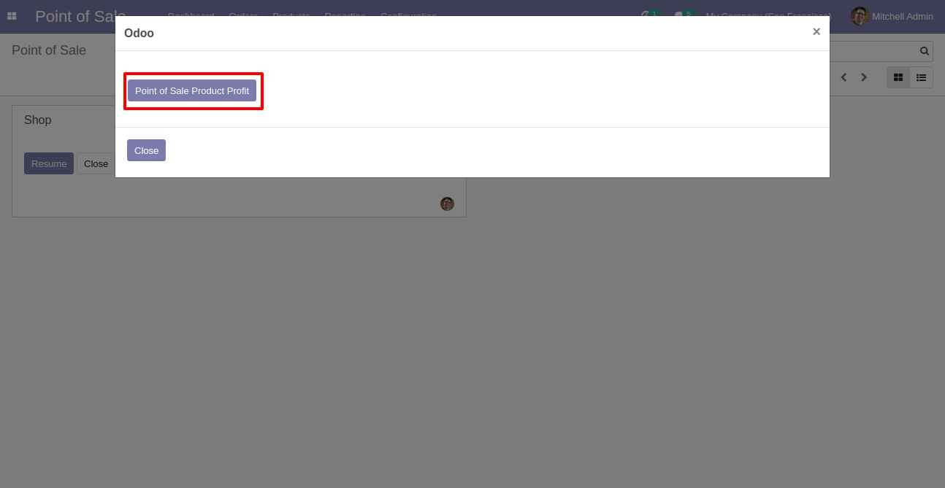Dismiss the Odoo dialog with the X

(x=816, y=31)
